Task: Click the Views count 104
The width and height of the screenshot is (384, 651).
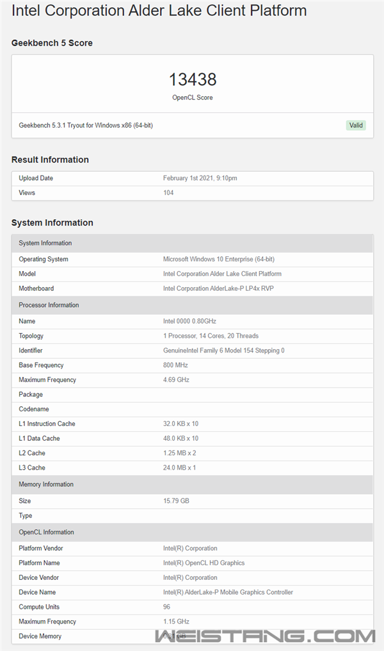Action: pos(168,193)
